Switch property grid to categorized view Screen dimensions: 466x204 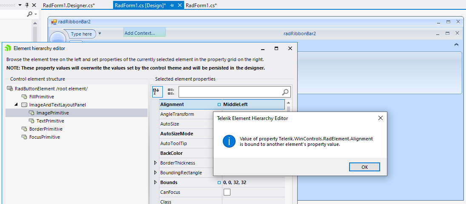pyautogui.click(x=171, y=92)
